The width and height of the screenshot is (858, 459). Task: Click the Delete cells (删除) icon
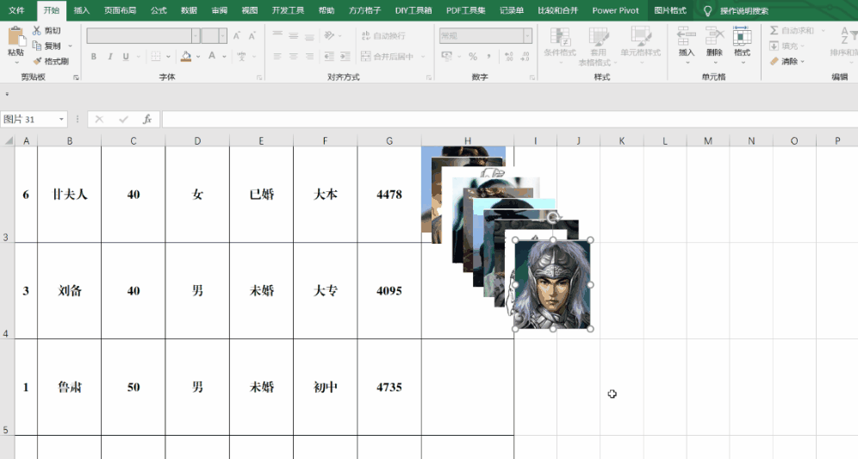point(714,36)
